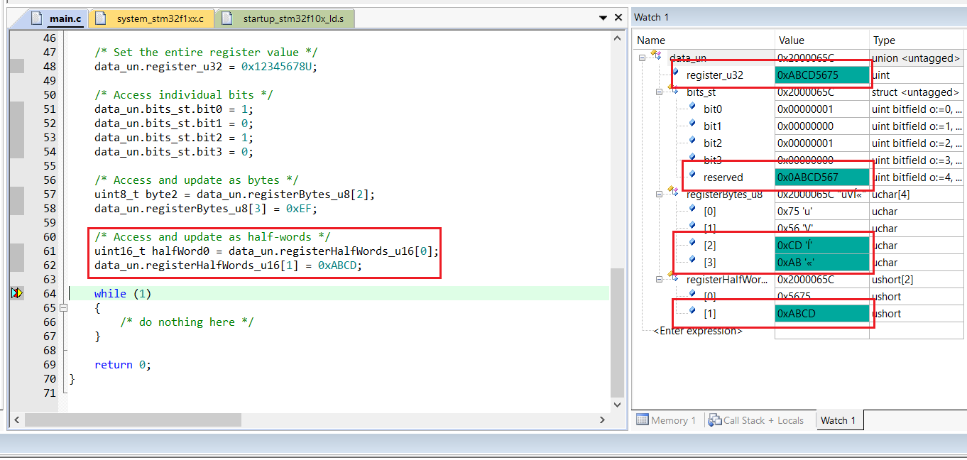Screen dimensions: 967x460
Task: Click the bits_st struct icon in Watch
Action: click(x=671, y=91)
